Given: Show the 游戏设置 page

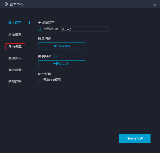Looking at the screenshot, I should click(x=15, y=82).
